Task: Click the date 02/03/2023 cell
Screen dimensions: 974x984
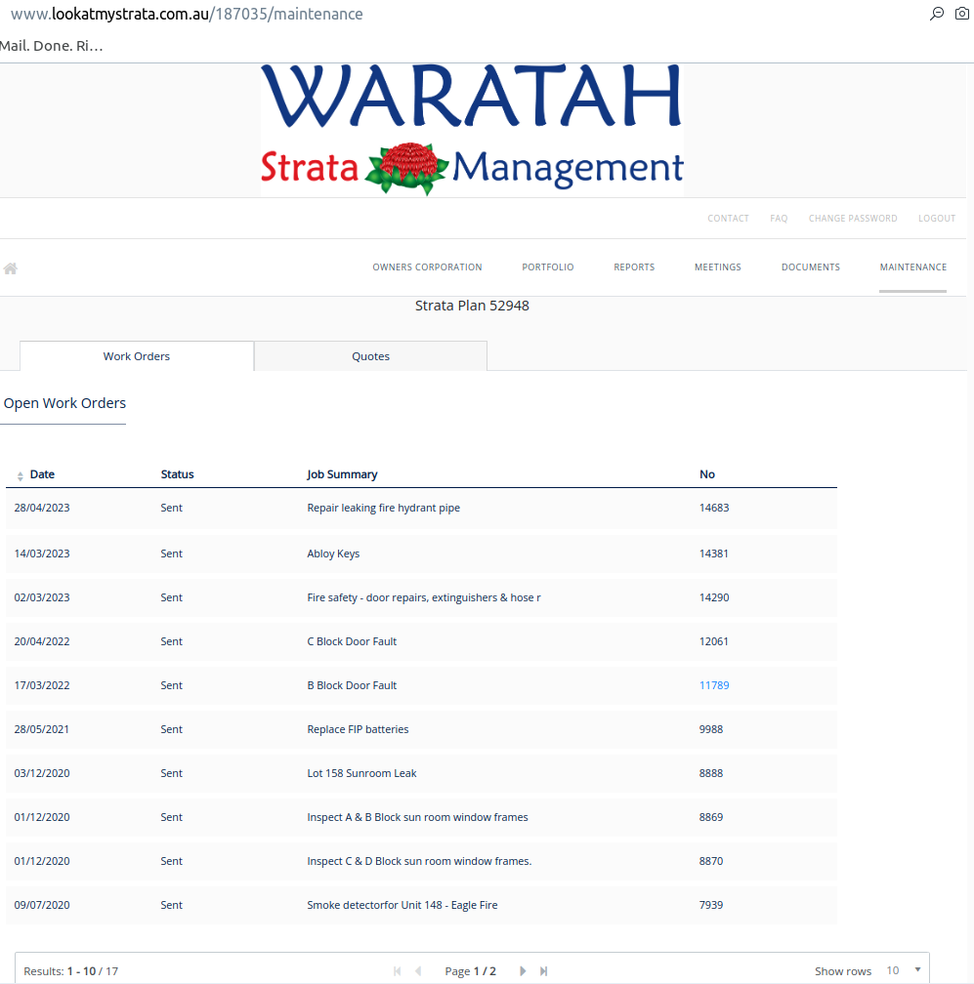Action: (41, 597)
